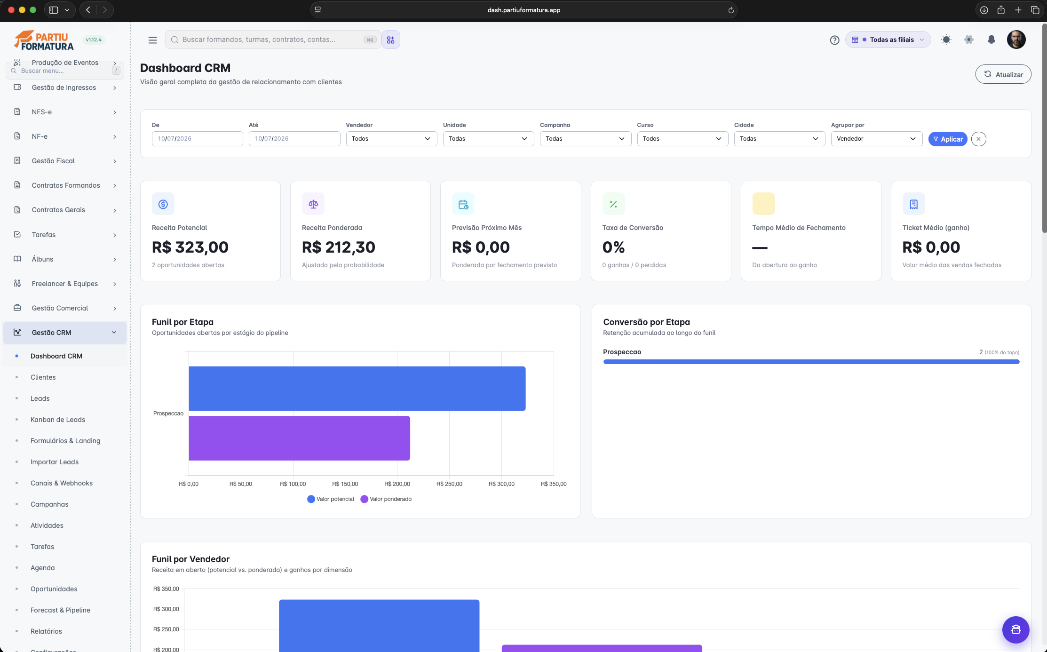
Task: Click the Atualizar button
Action: click(x=1003, y=74)
